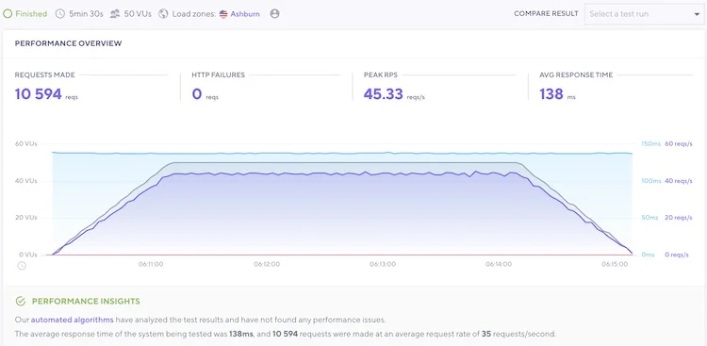Open the automated algorithms link
The width and height of the screenshot is (707, 346).
click(73, 320)
